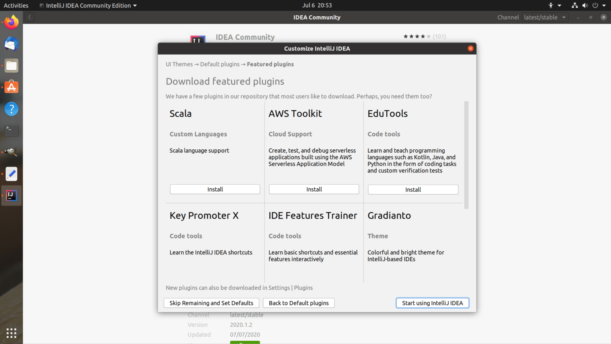Open Ubuntu Software from the dock

coord(11,87)
